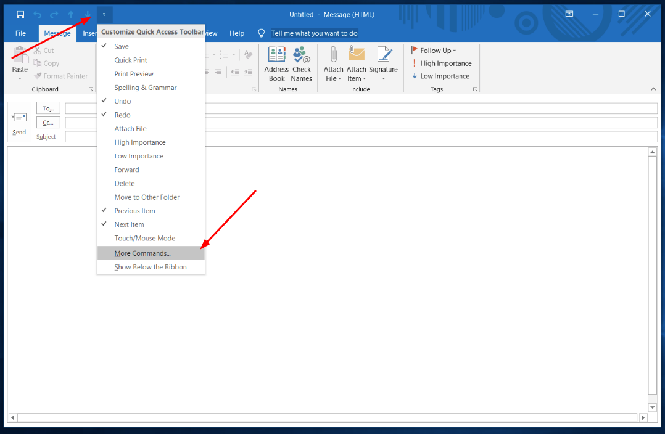Click the Tell me what you want field
The height and width of the screenshot is (434, 665).
[x=314, y=33]
